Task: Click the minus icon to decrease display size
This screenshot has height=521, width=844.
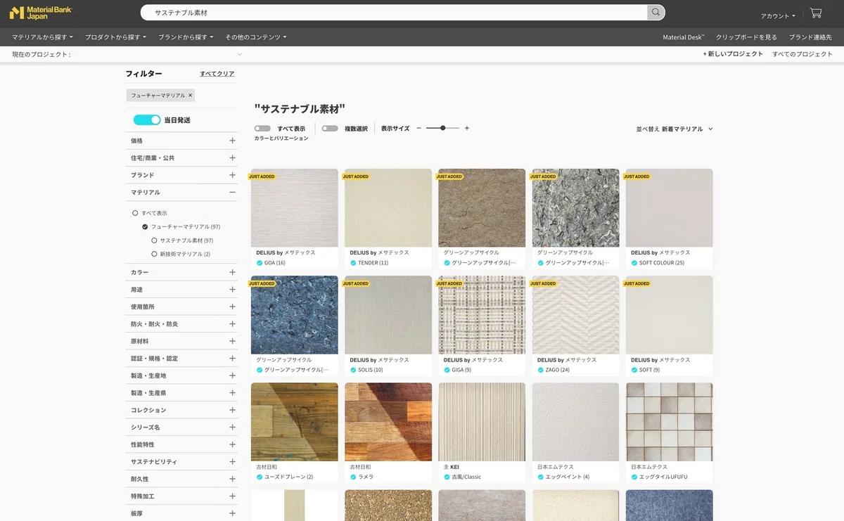Action: pyautogui.click(x=419, y=128)
